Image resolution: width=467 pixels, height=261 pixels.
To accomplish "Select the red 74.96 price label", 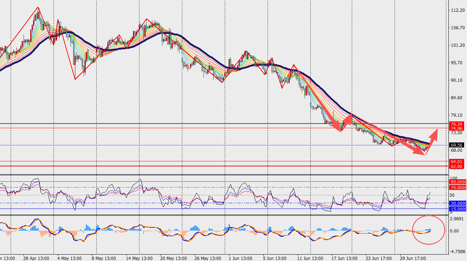I will pyautogui.click(x=457, y=128).
